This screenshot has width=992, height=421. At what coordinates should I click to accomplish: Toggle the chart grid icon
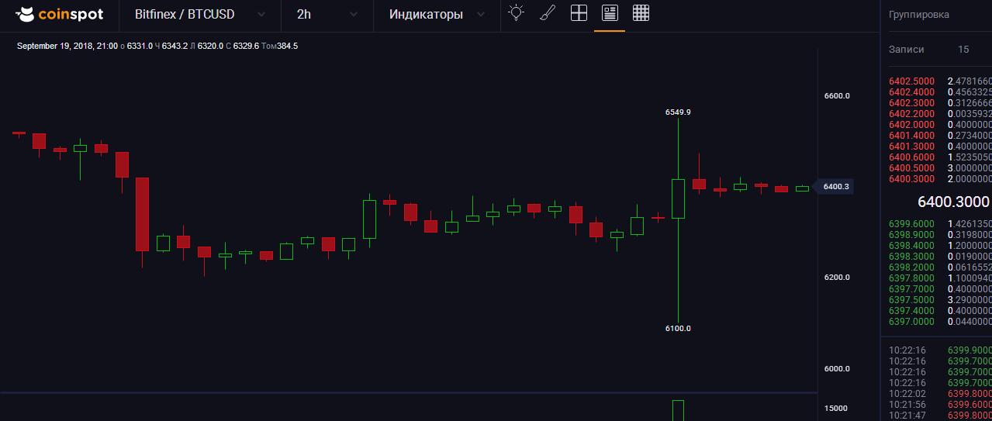[x=641, y=13]
